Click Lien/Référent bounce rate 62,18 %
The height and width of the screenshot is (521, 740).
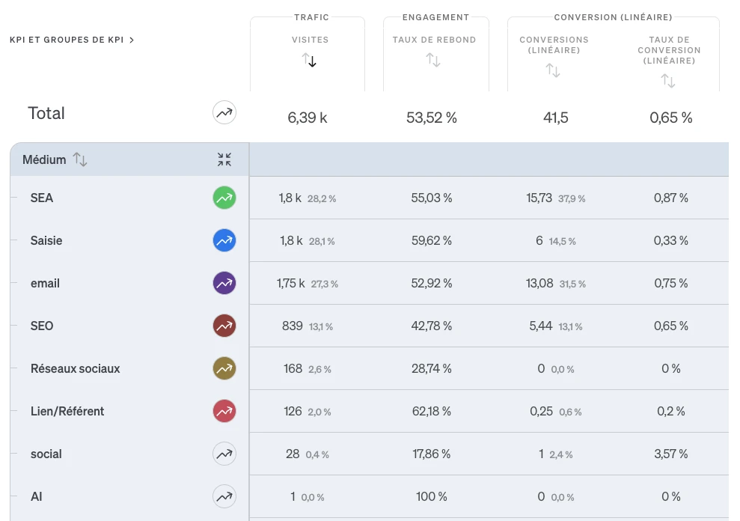click(x=431, y=412)
